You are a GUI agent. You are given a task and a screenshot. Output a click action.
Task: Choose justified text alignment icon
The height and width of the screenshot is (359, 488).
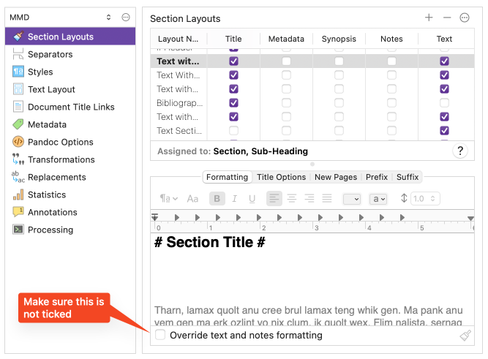tap(327, 198)
